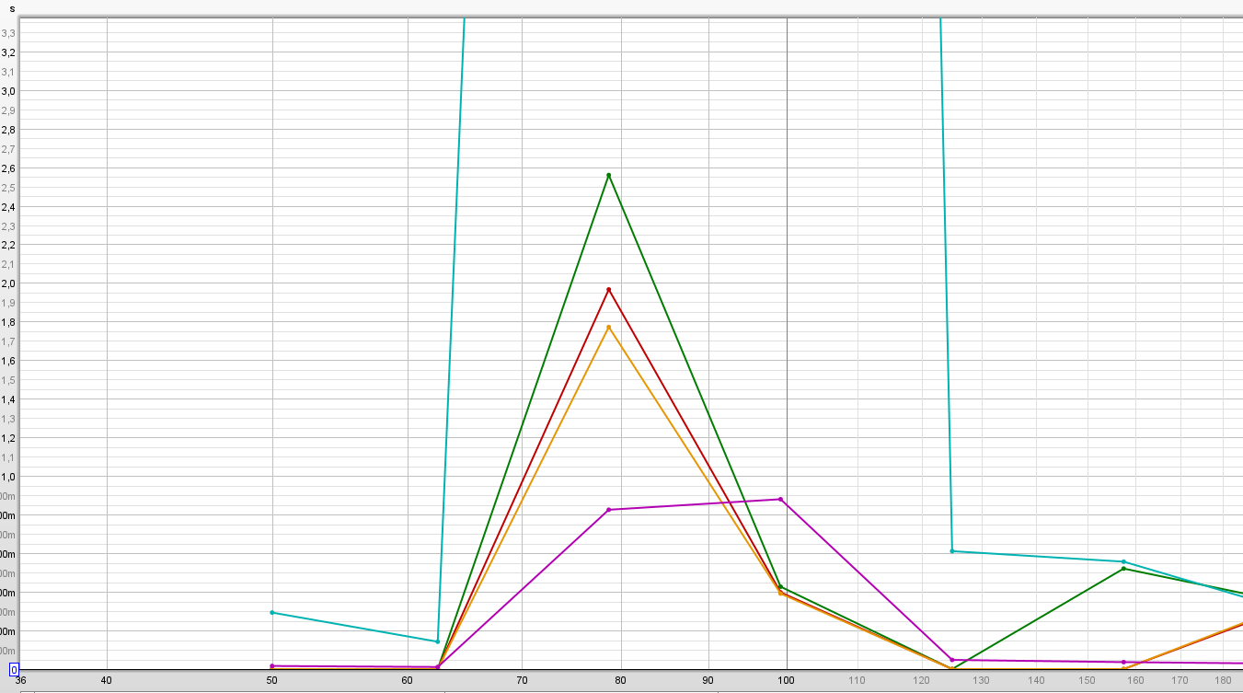Select the cyan data point at x=50
The image size is (1243, 693).
pos(272,612)
